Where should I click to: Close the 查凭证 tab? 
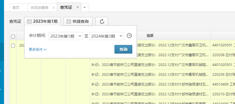[77, 7]
